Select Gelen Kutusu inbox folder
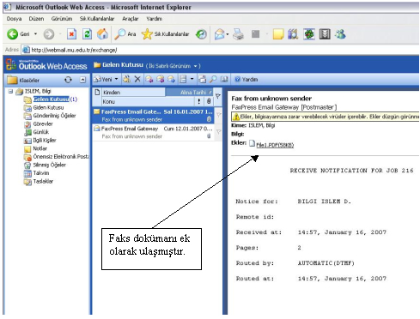This screenshot has width=420, height=319. [51, 99]
